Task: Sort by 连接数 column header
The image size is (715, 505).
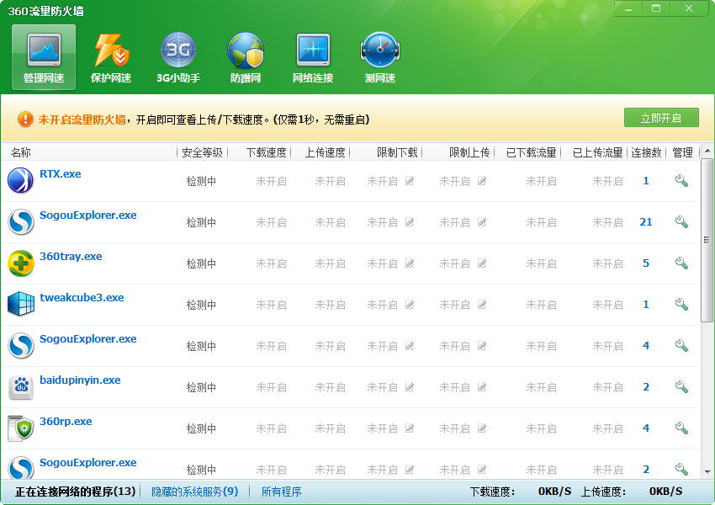Action: (647, 152)
